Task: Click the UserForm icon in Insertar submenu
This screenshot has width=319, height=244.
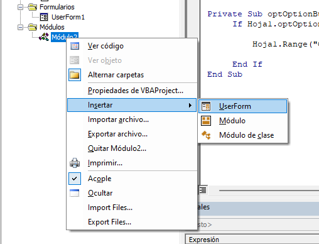Action: pos(206,106)
